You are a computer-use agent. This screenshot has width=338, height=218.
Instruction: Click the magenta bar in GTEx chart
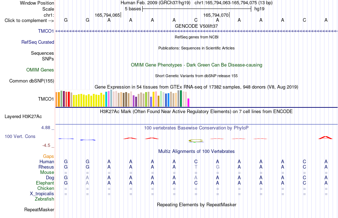tap(189, 103)
